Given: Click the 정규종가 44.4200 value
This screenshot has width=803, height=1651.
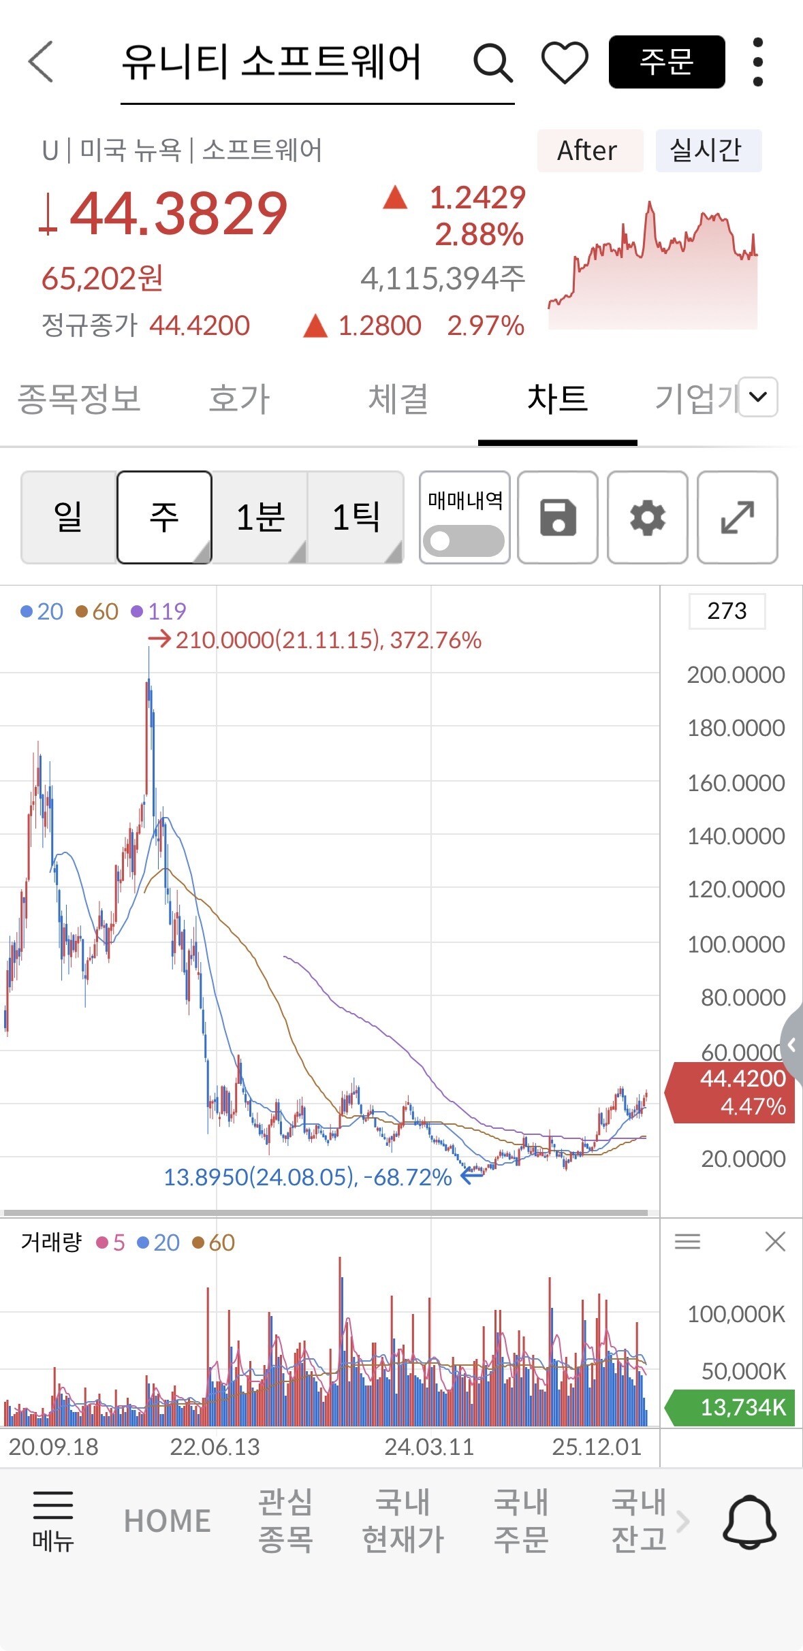Looking at the screenshot, I should click(x=200, y=325).
